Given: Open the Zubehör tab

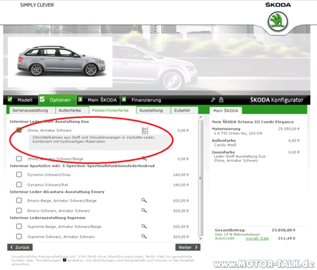Looking at the screenshot, I should point(184,110).
